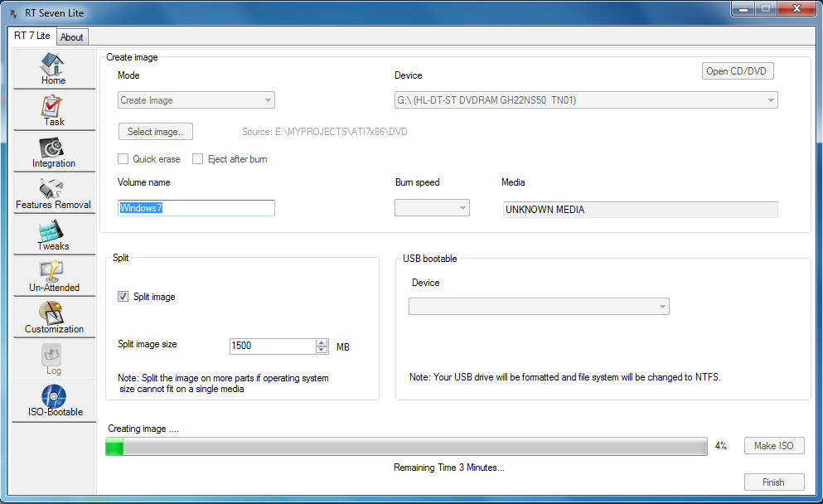Screen dimensions: 823x504
Task: Click the Creating image .... status text
Action: tap(143, 429)
